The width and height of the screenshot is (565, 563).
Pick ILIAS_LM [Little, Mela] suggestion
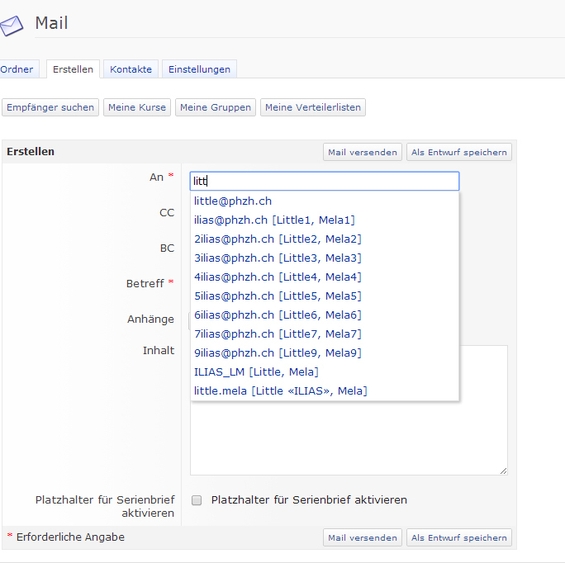click(256, 371)
